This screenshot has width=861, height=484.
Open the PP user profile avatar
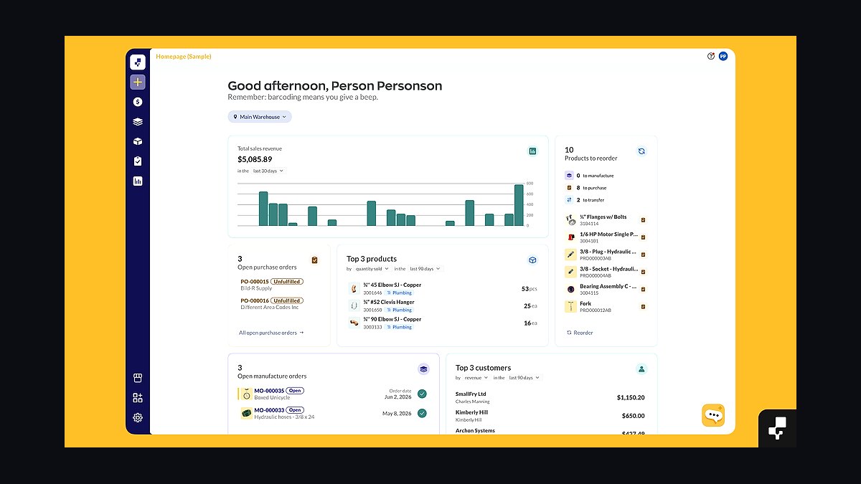tap(723, 56)
